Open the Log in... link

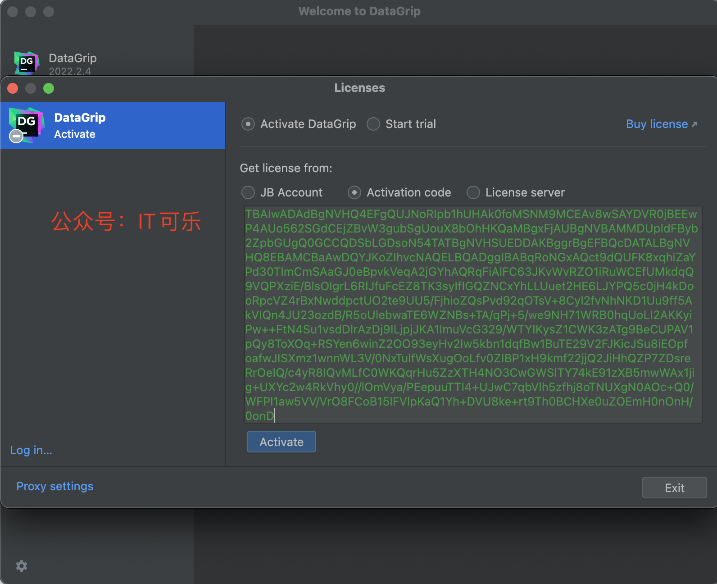click(31, 450)
